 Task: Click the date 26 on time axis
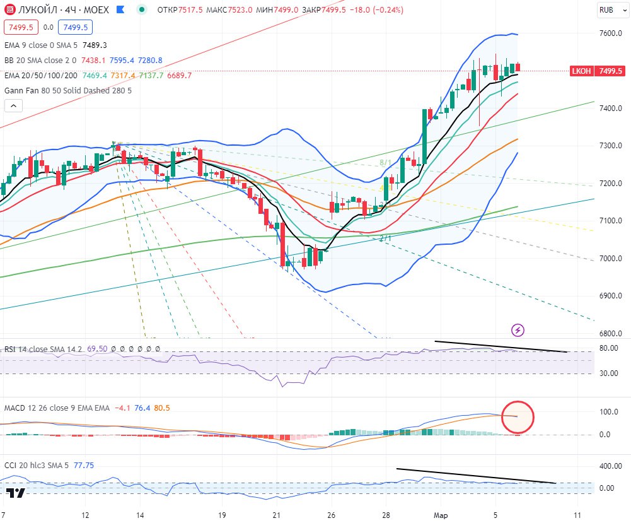point(331,515)
